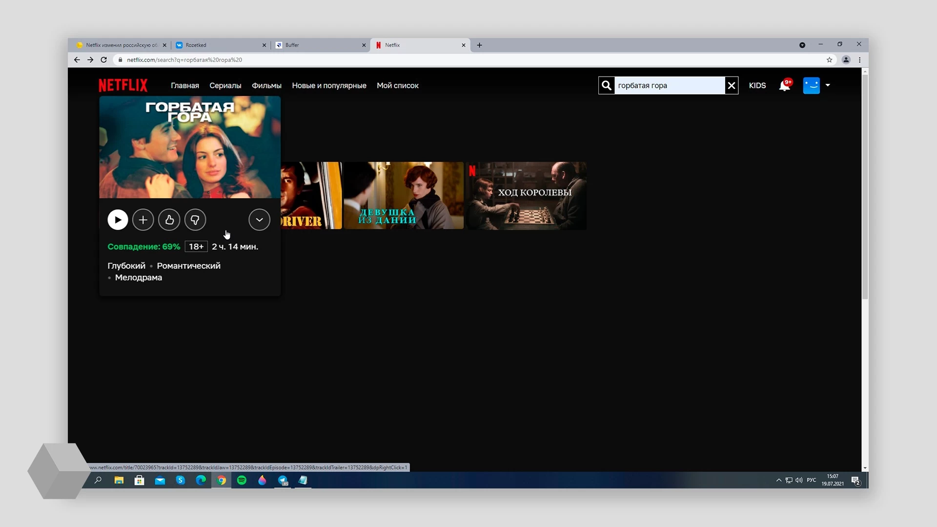This screenshot has width=937, height=527.
Task: Open Chrome media control icon in tab bar
Action: (802, 45)
